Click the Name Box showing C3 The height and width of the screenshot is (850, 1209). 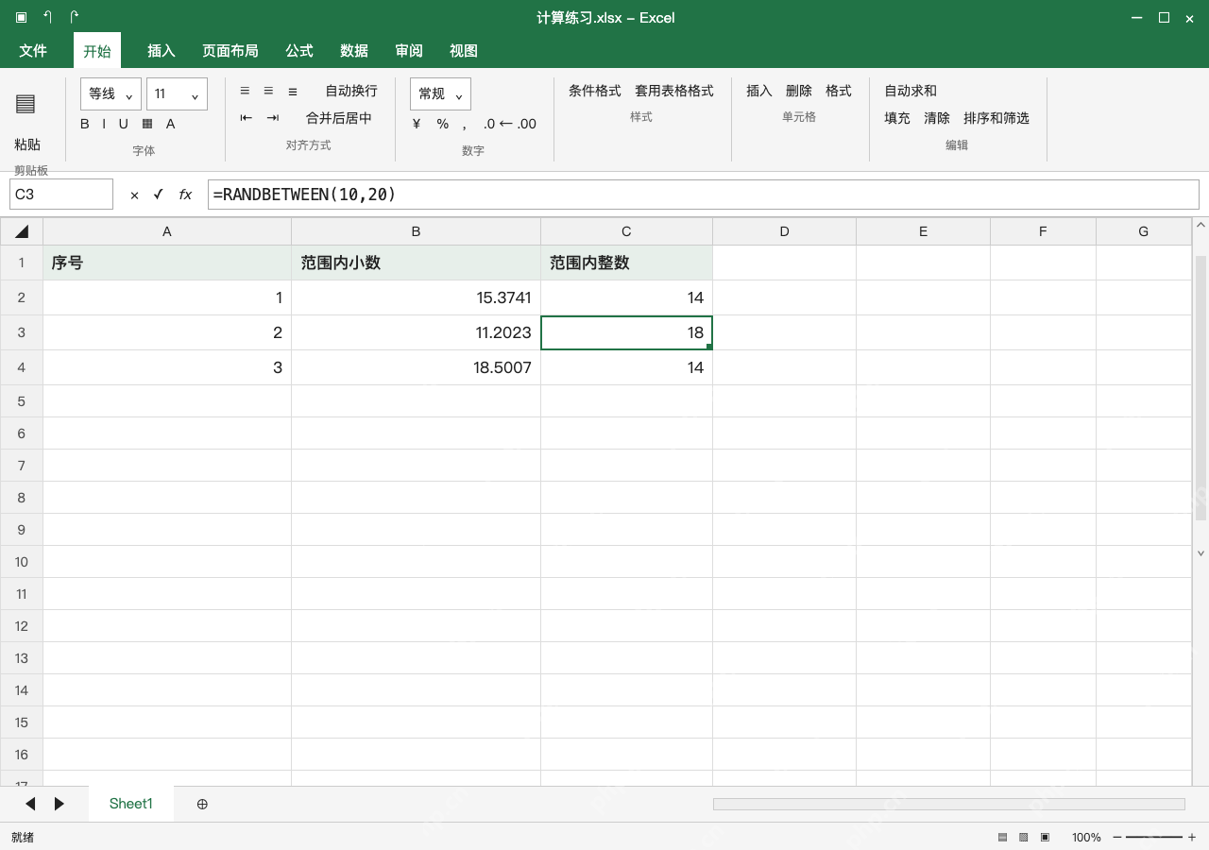[61, 195]
